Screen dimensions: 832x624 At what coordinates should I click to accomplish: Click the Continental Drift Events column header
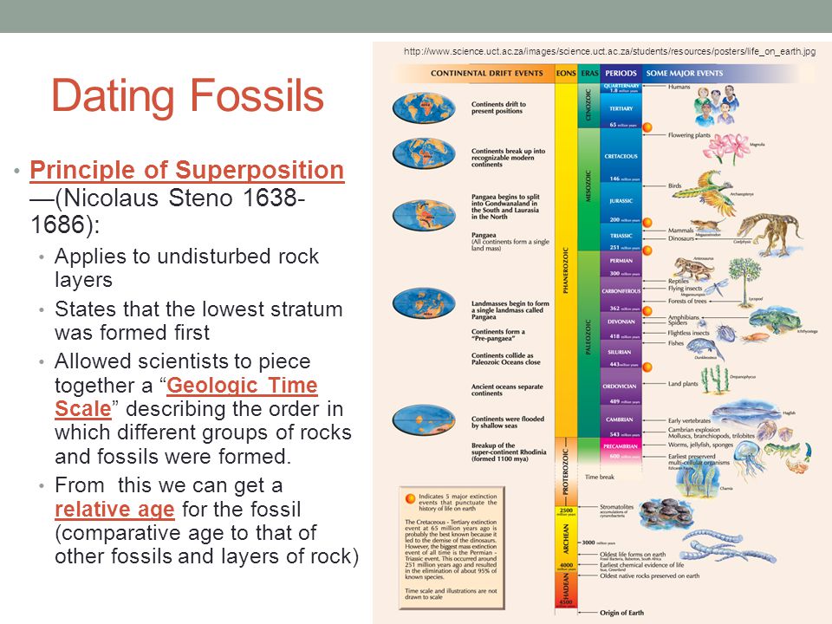click(486, 73)
